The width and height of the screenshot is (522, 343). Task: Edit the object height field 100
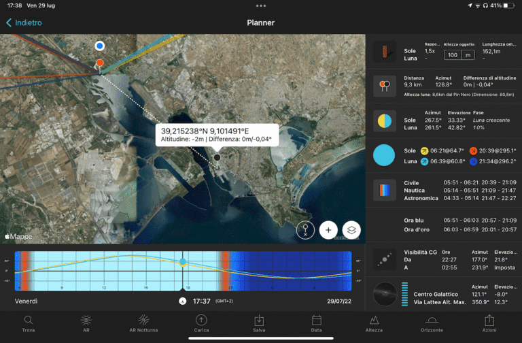click(x=453, y=55)
